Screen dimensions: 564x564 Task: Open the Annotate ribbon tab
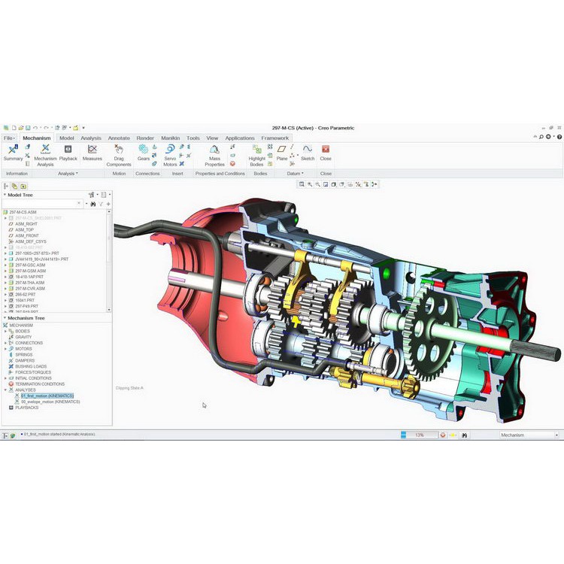coord(119,138)
